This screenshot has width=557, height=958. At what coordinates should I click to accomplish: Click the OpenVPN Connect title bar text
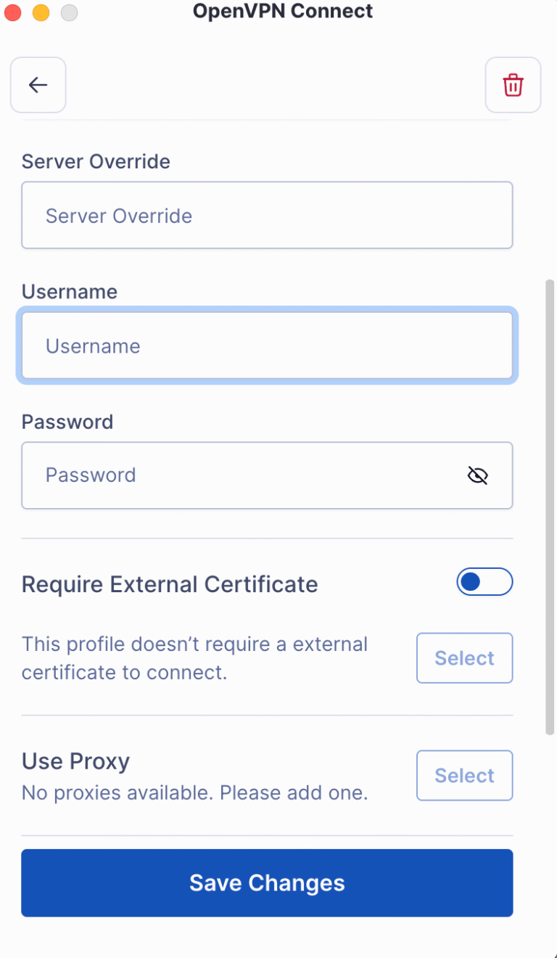(283, 12)
